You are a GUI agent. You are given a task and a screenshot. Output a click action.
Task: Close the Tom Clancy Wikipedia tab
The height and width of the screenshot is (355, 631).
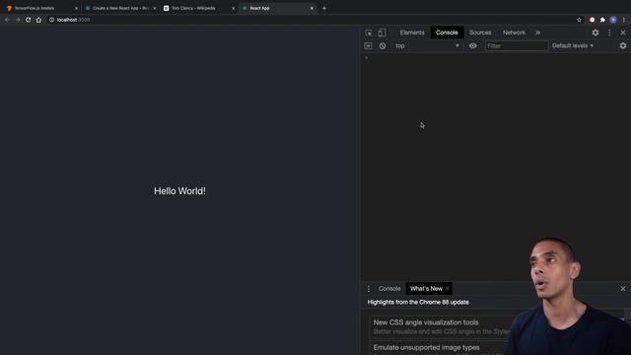[233, 8]
